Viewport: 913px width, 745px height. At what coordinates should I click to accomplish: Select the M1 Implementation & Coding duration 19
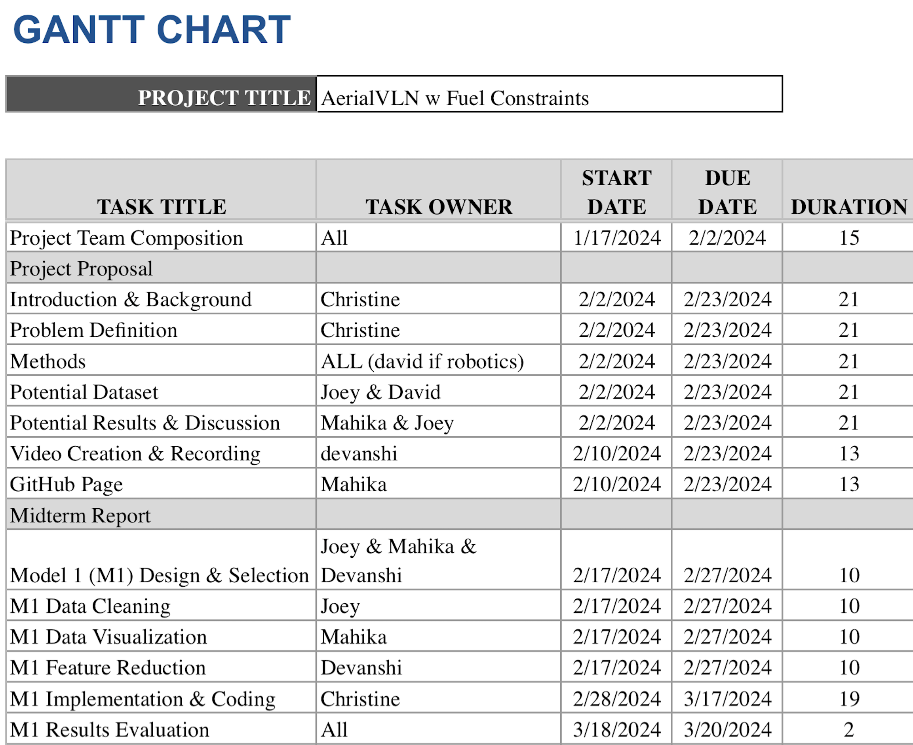848,698
